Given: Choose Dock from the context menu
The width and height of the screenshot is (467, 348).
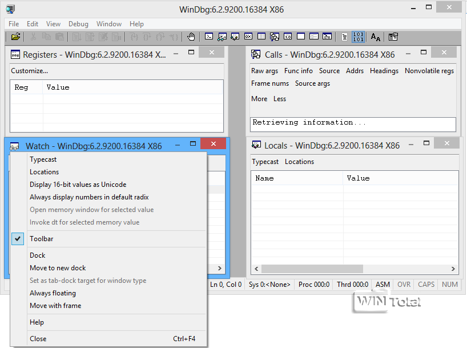Looking at the screenshot, I should pyautogui.click(x=108, y=255).
